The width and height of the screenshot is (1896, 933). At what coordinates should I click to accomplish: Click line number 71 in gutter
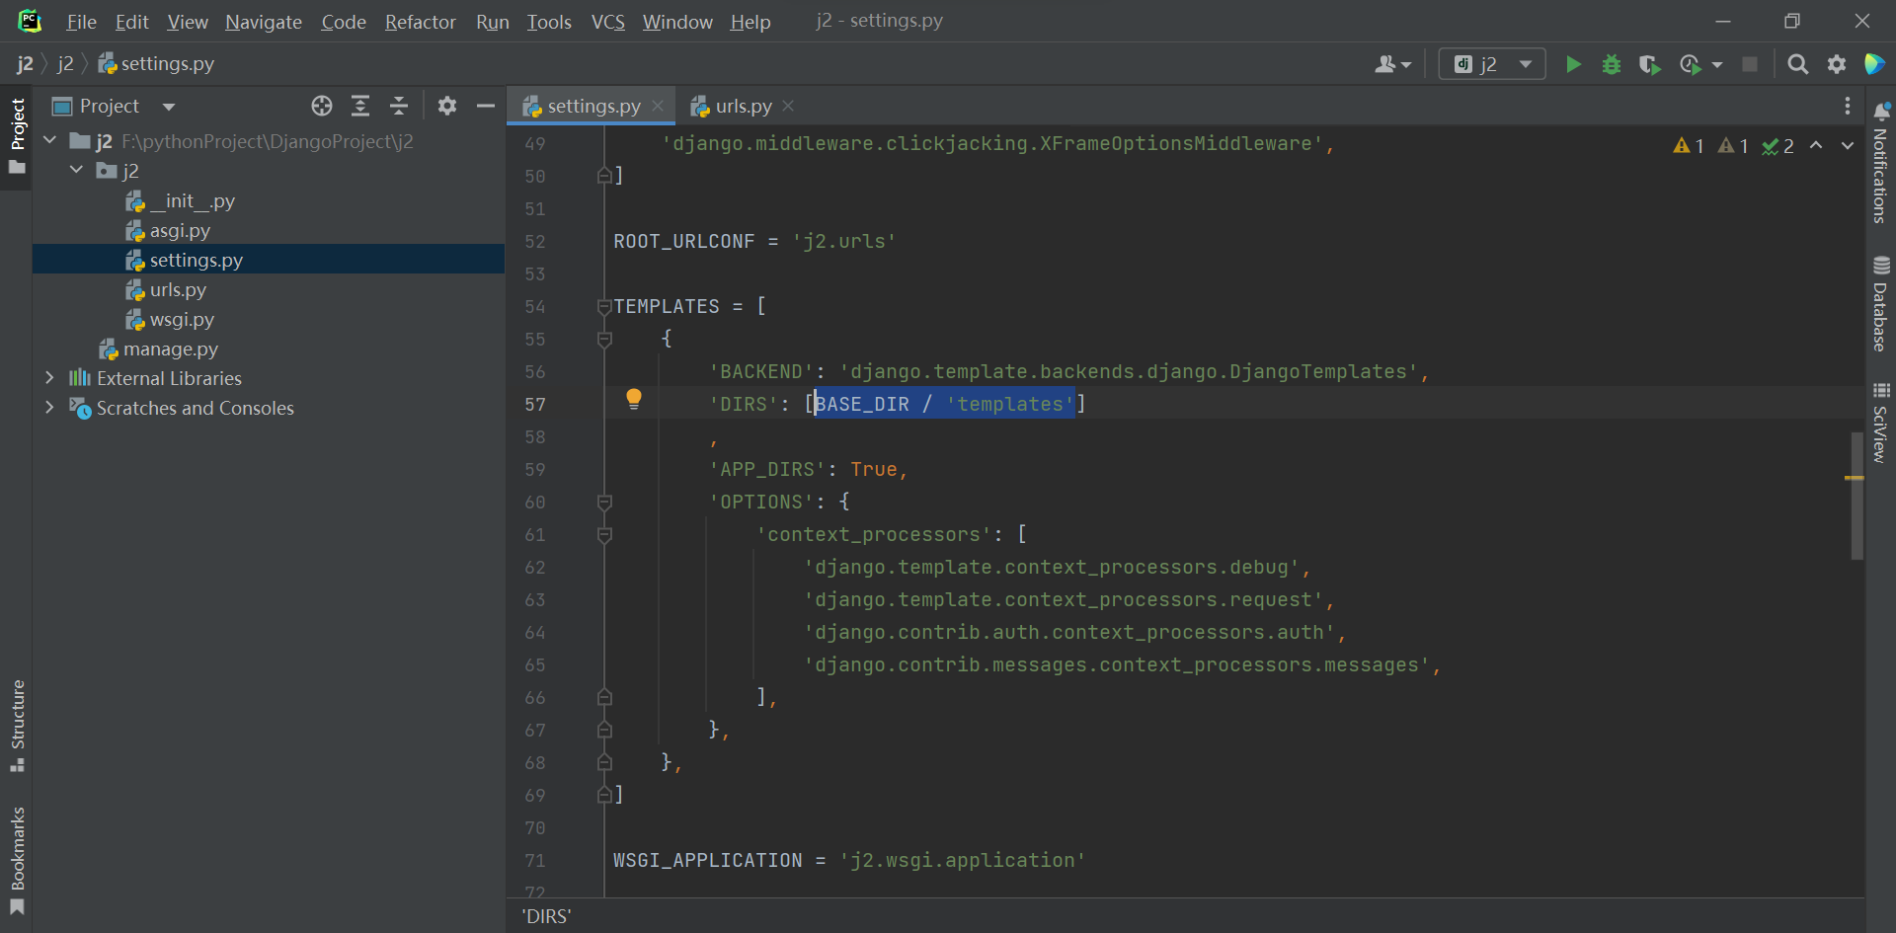[535, 860]
